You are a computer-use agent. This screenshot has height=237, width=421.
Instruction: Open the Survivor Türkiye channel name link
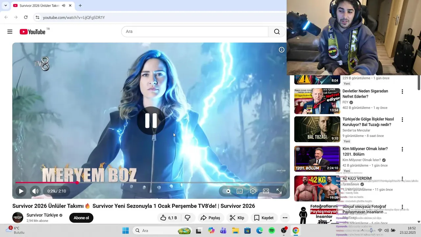42,215
